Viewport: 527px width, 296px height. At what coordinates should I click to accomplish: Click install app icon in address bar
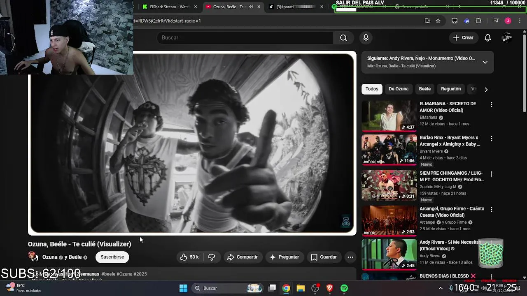tap(427, 21)
